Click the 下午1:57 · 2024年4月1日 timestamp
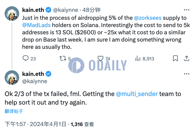Image resolution: width=195 pixels, height=131 pixels. pos(35,124)
